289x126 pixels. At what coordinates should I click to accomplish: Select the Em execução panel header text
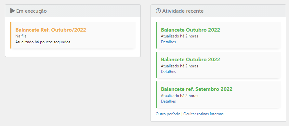32,11
